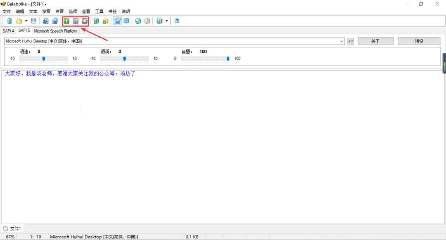Image resolution: width=446 pixels, height=240 pixels.
Task: Click the 语调 pitch slider handle
Action: pos(124,59)
